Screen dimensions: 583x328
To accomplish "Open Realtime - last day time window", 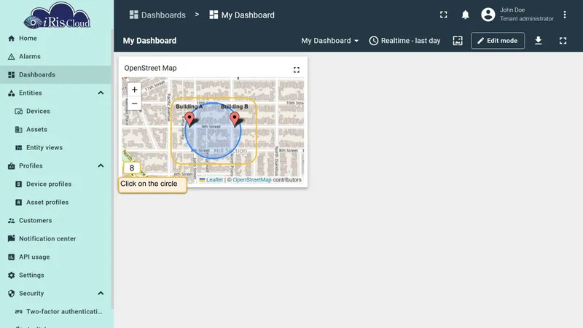I will point(404,41).
